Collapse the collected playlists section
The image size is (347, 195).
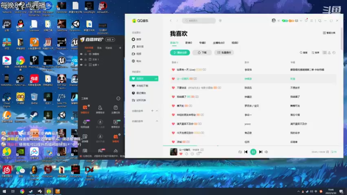[x=157, y=121]
